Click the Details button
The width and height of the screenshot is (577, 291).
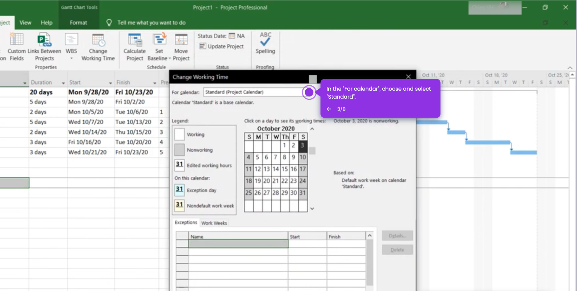tap(398, 236)
